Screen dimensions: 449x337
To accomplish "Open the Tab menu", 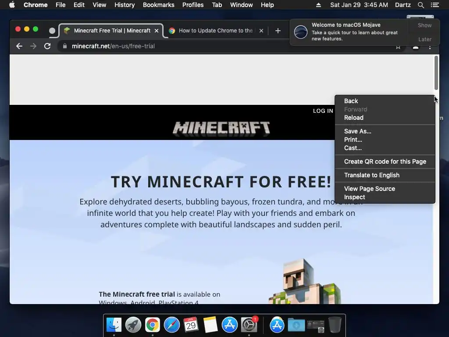I will pyautogui.click(x=217, y=5).
